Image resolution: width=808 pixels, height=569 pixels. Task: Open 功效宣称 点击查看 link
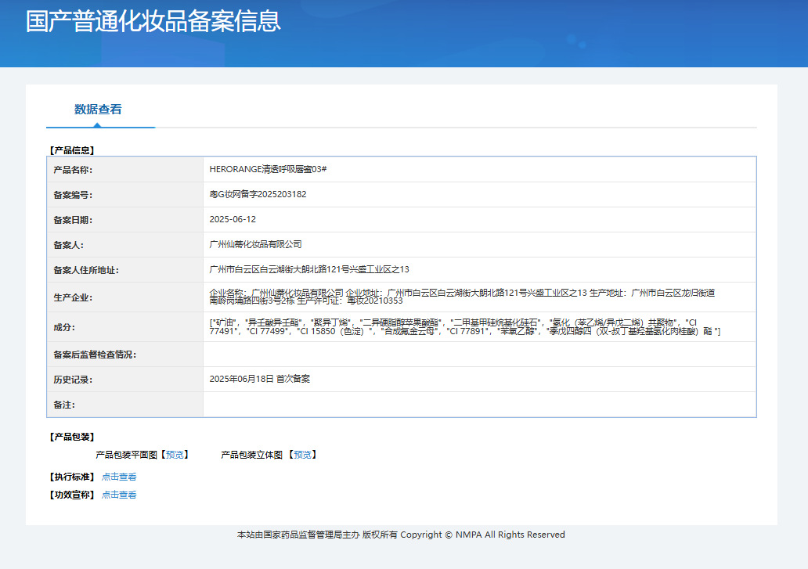[119, 495]
